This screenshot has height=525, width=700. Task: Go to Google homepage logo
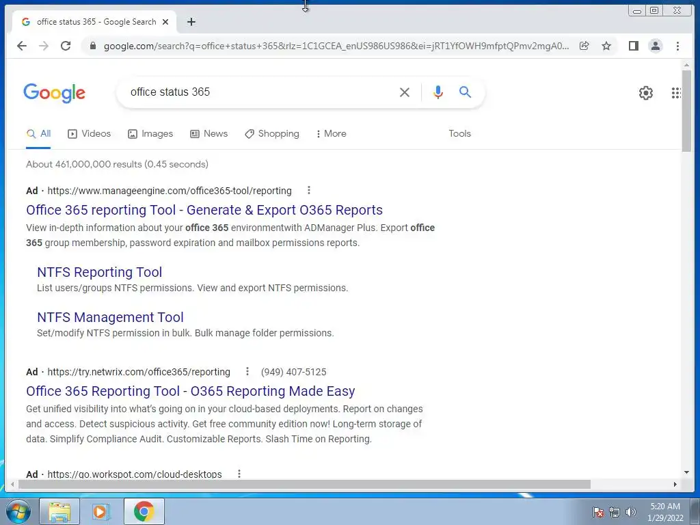click(54, 93)
